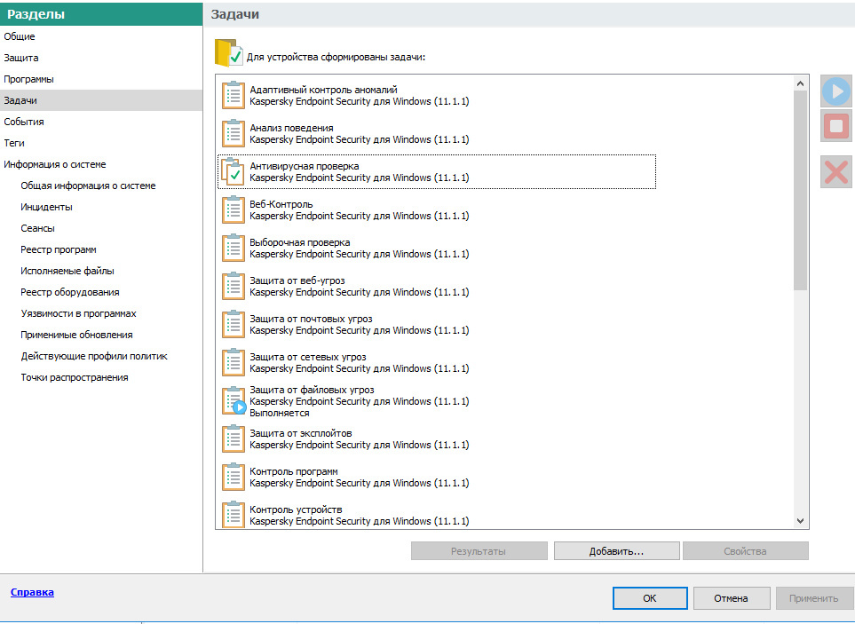
Task: Open the Реестр программ subsection
Action: (59, 249)
